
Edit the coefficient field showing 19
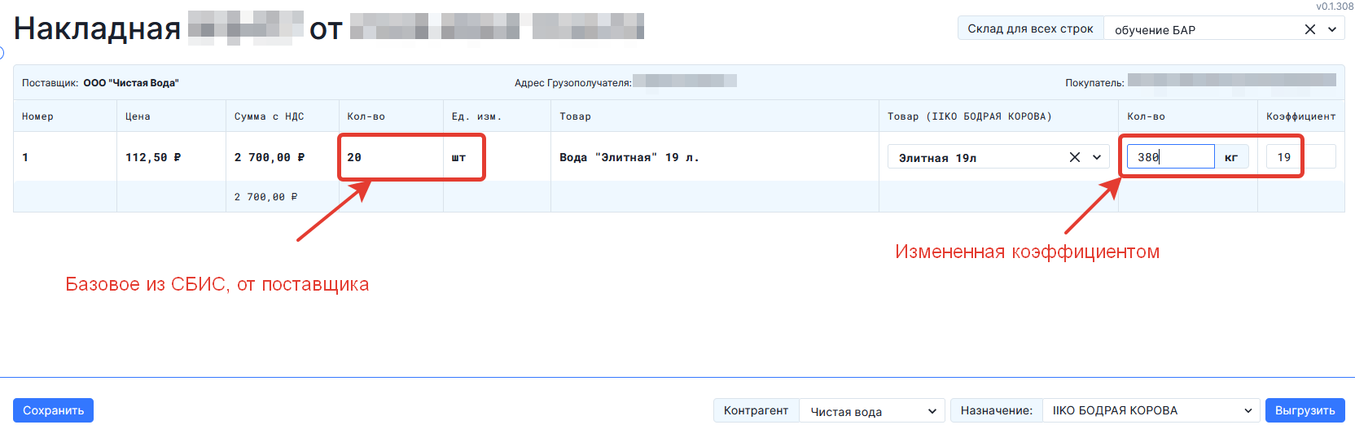tap(1300, 156)
